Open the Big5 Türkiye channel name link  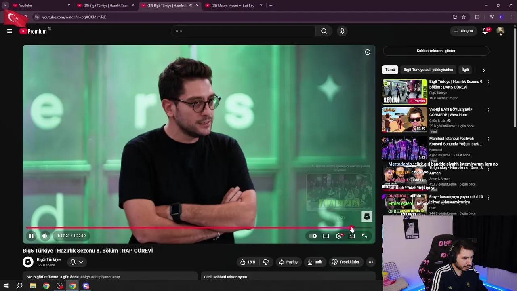[48, 259]
